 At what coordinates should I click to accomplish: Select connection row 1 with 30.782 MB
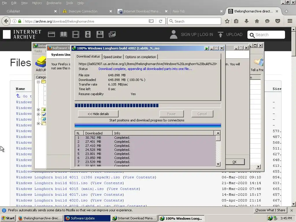pyautogui.click(x=145, y=138)
